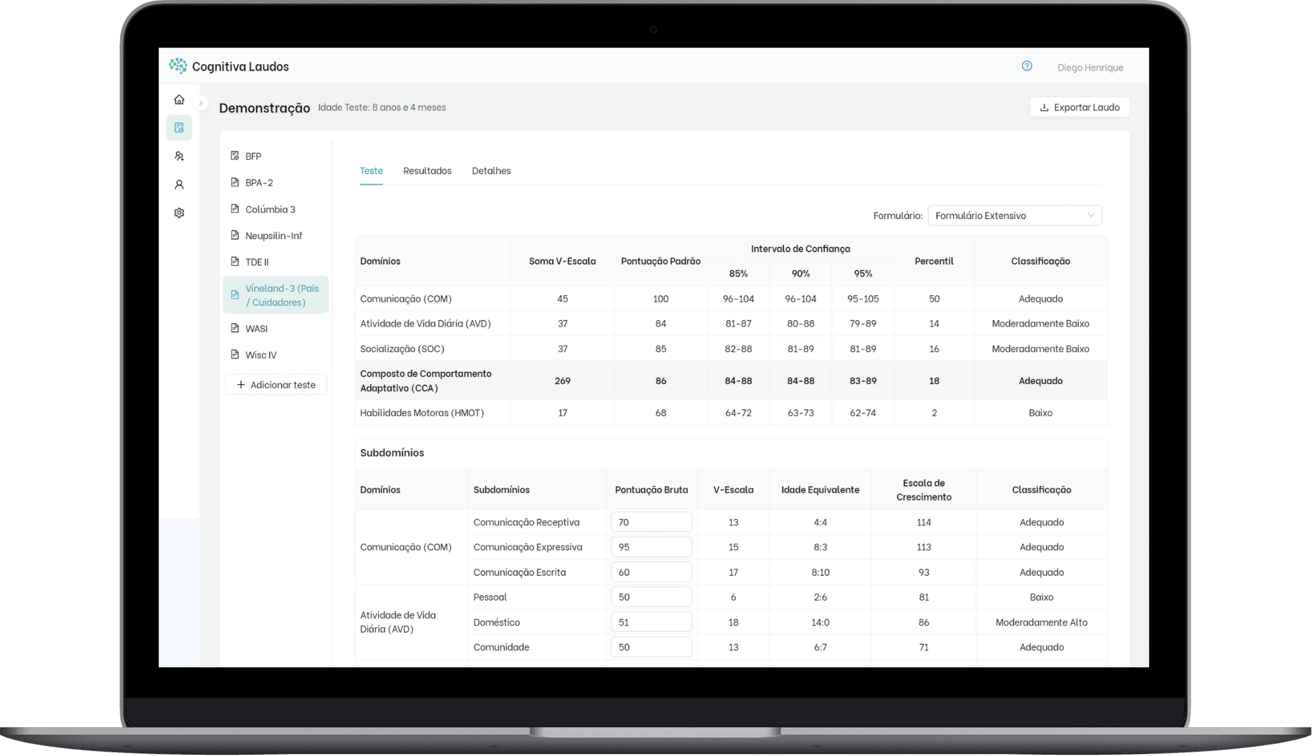Click the user profile sidebar icon
This screenshot has height=756, width=1312.
[179, 184]
